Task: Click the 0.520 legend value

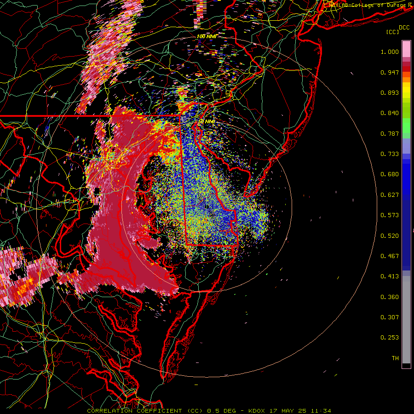Action: (390, 236)
